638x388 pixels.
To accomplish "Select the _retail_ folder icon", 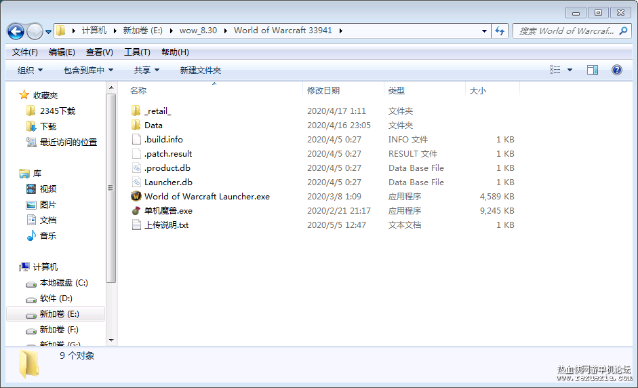I will click(136, 111).
